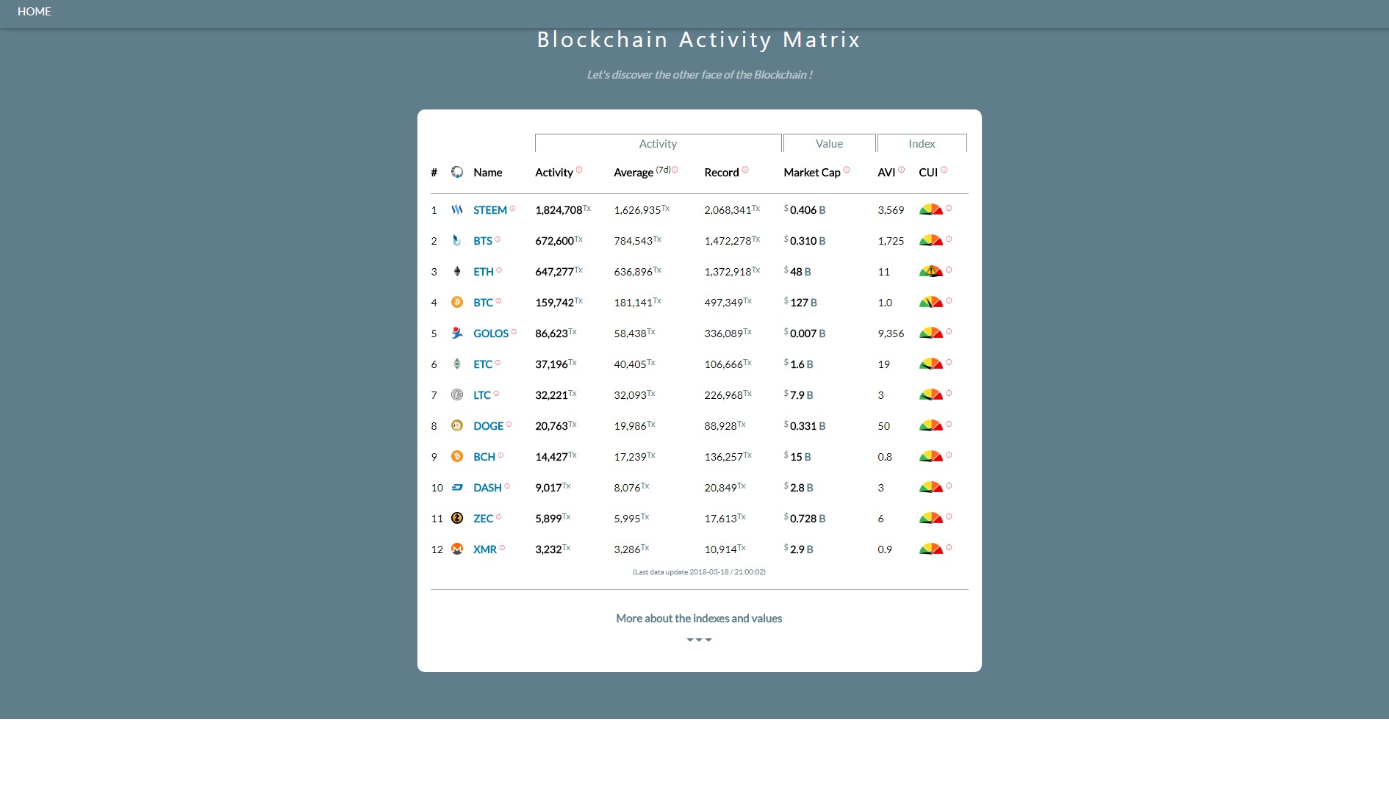1389x786 pixels.
Task: Click the CUI gauge icon in ZEC row
Action: click(931, 518)
